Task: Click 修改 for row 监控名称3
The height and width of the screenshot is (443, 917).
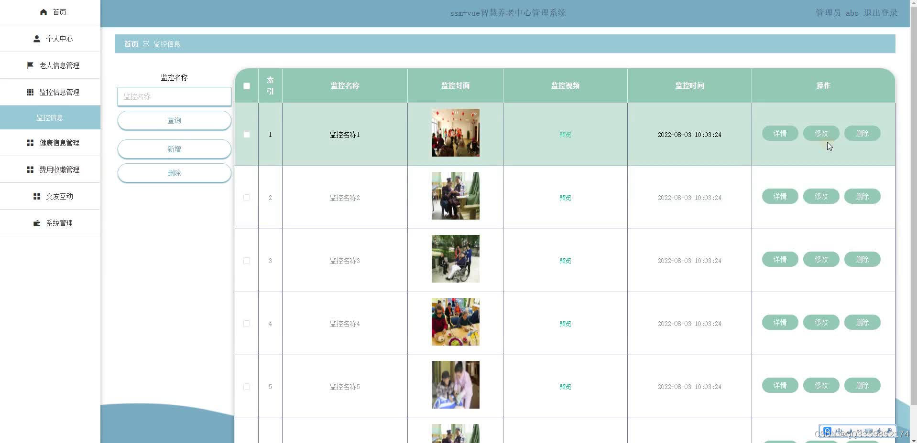Action: pyautogui.click(x=821, y=259)
